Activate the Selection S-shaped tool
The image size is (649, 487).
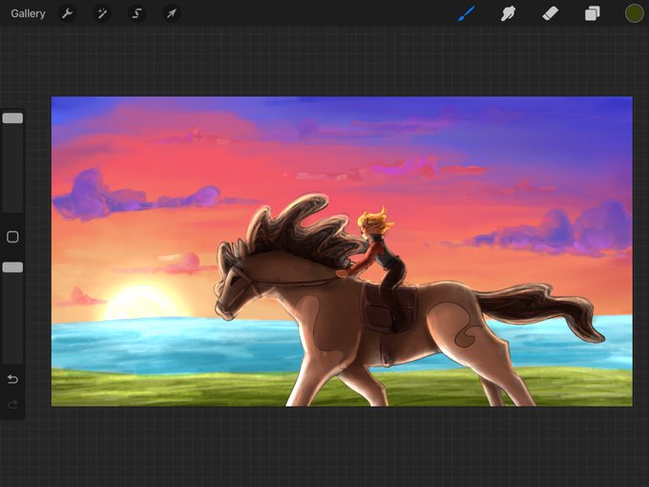pos(136,13)
